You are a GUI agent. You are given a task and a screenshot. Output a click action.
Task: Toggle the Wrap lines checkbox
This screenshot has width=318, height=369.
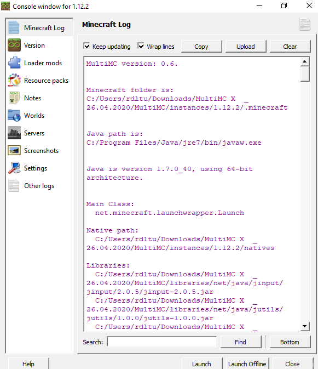141,46
